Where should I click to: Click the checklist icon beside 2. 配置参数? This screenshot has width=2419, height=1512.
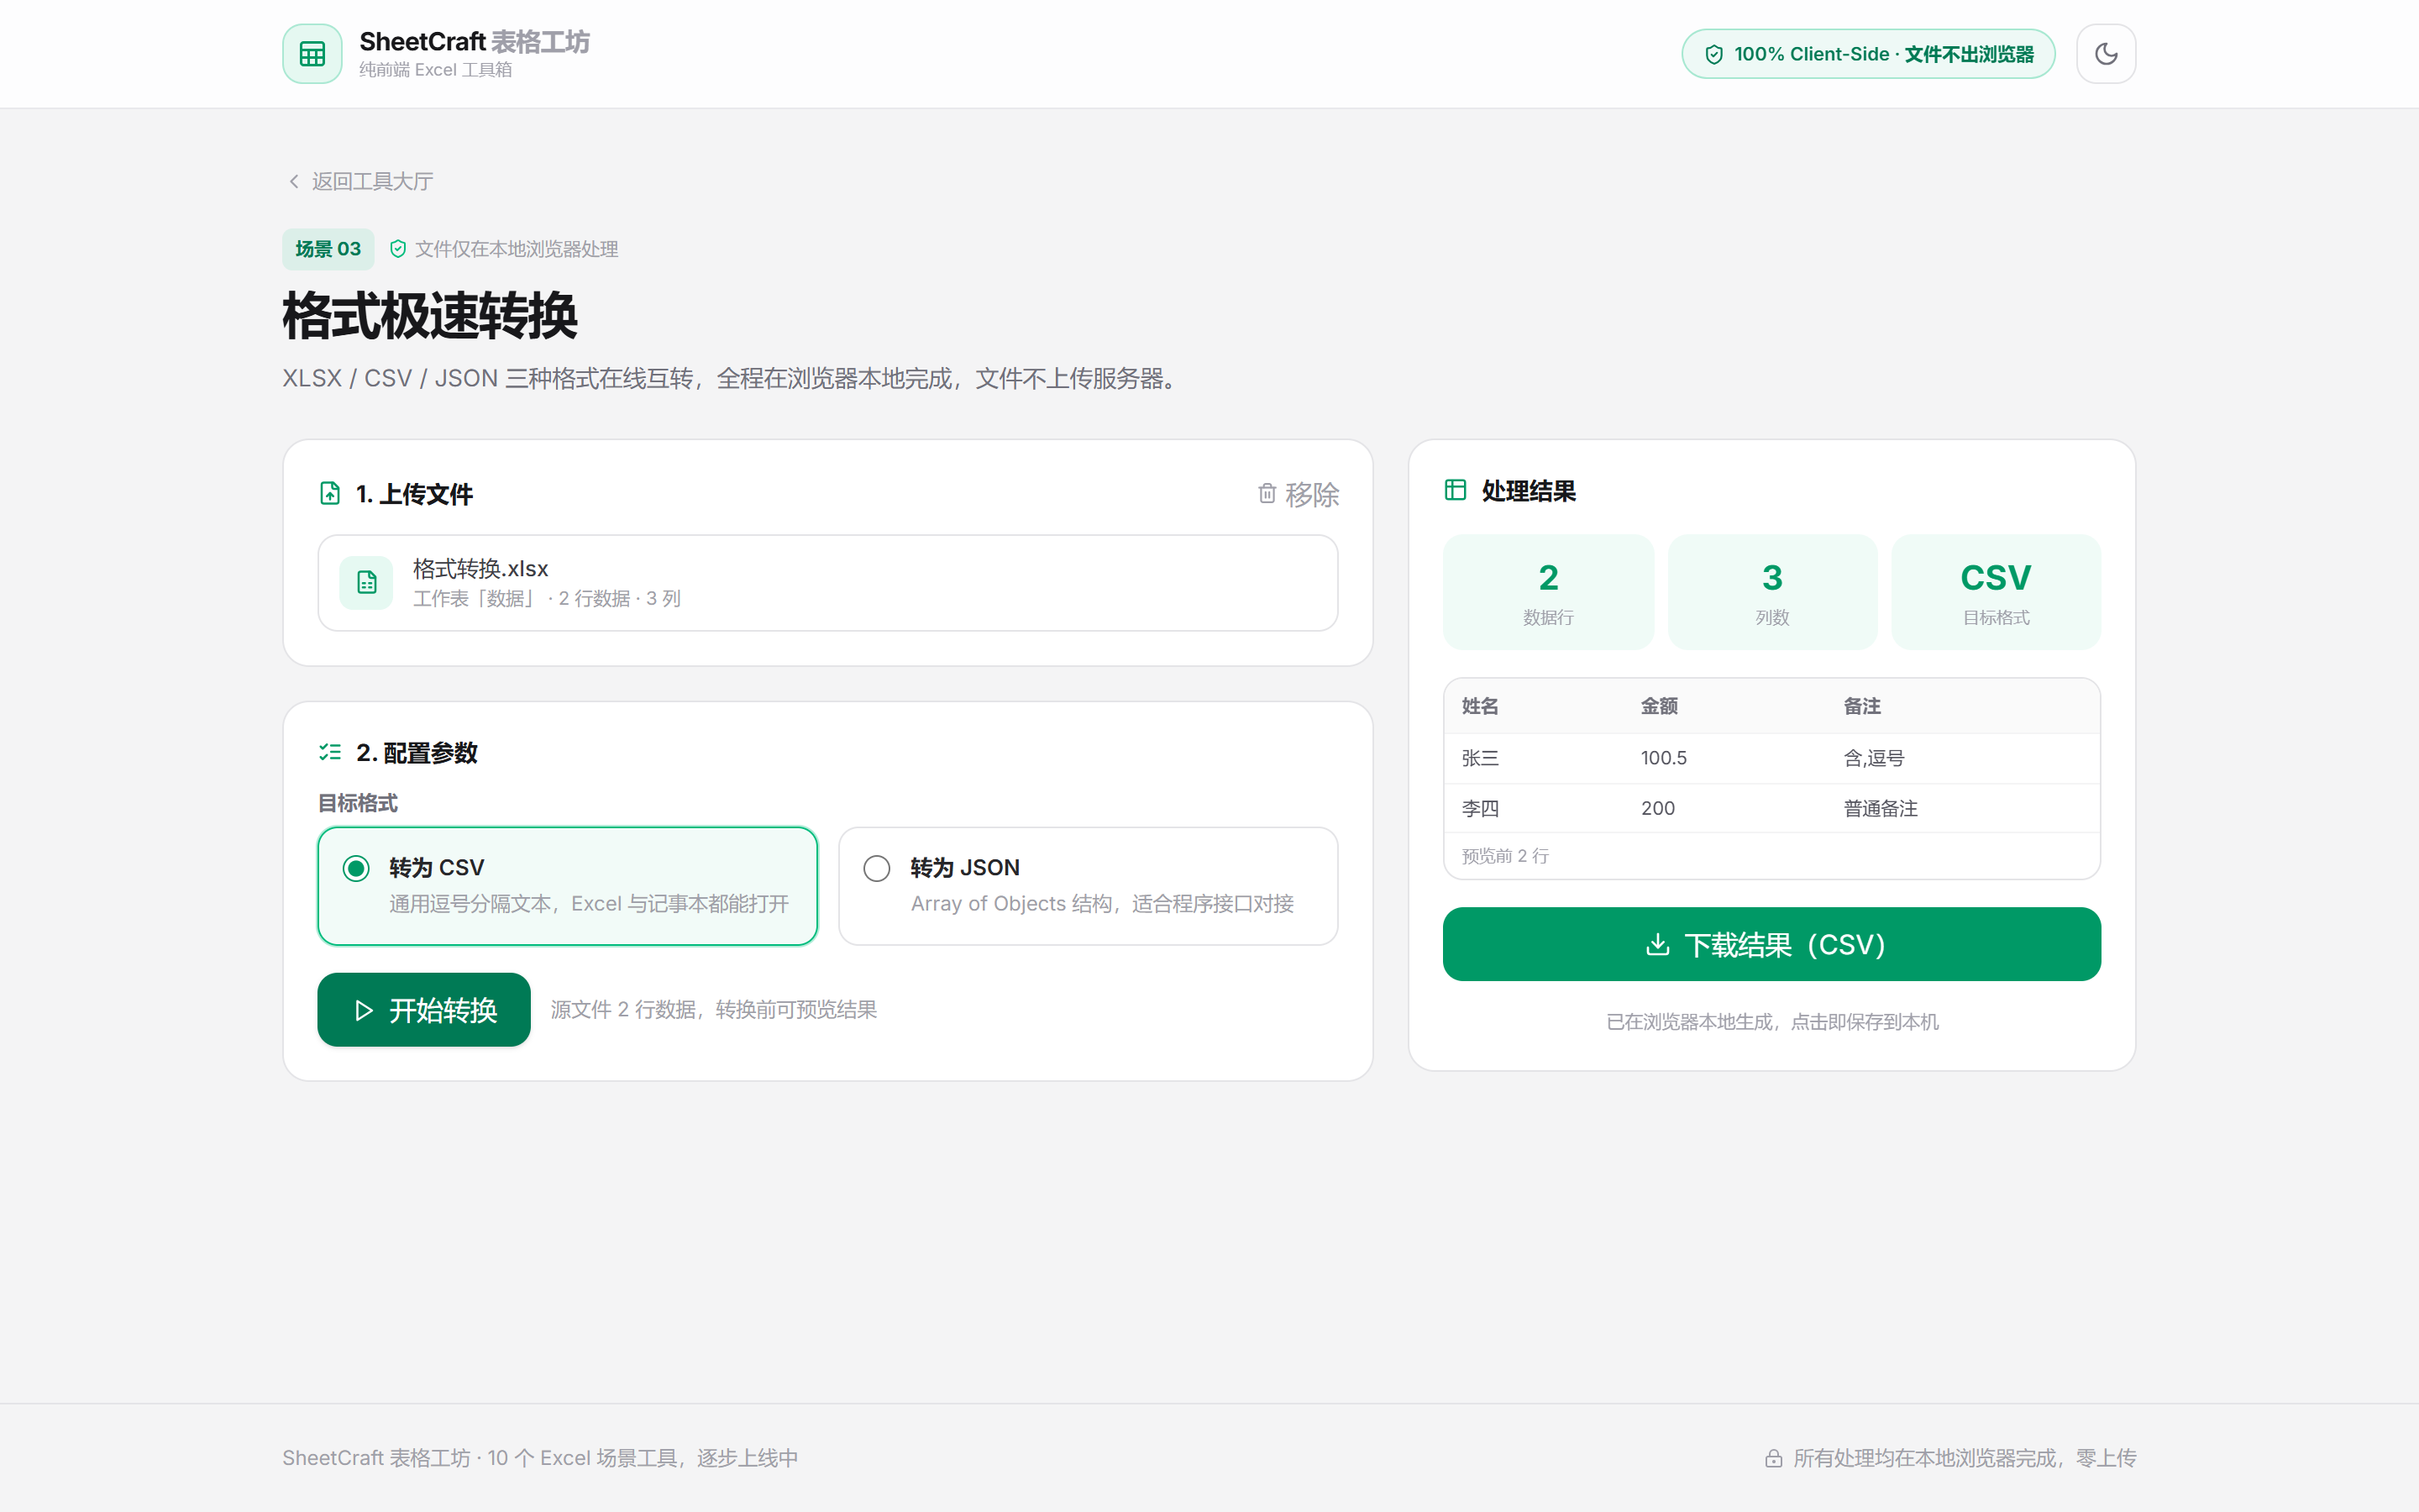click(330, 752)
